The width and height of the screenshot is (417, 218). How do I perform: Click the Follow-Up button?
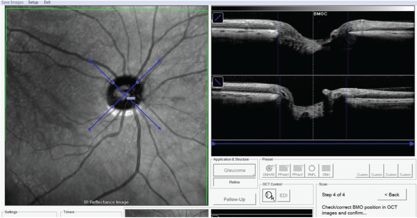[x=234, y=199]
